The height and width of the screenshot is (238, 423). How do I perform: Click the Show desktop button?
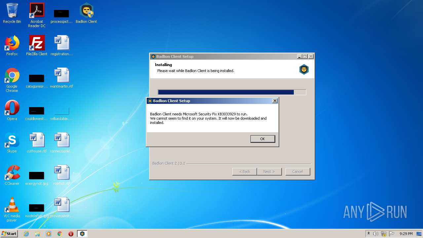[419, 234]
